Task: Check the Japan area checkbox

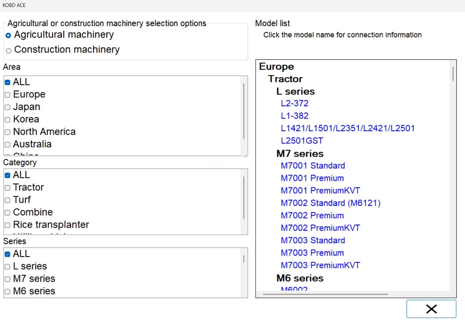Action: tap(8, 108)
